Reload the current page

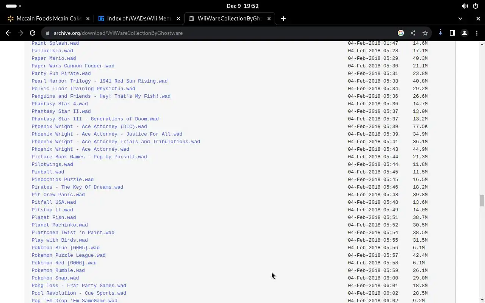click(33, 33)
